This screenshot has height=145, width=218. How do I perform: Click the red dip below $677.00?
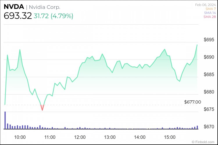tap(42, 107)
